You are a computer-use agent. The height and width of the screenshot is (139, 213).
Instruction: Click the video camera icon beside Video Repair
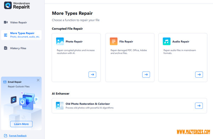pyautogui.click(x=6, y=22)
